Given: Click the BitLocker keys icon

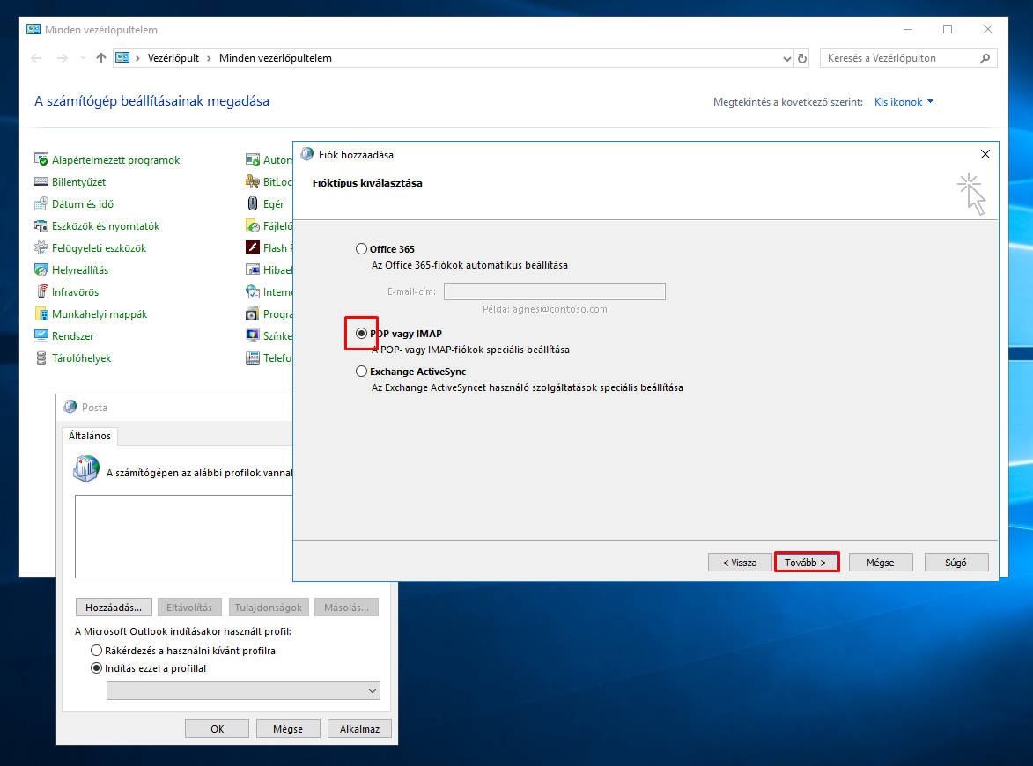Looking at the screenshot, I should click(253, 181).
